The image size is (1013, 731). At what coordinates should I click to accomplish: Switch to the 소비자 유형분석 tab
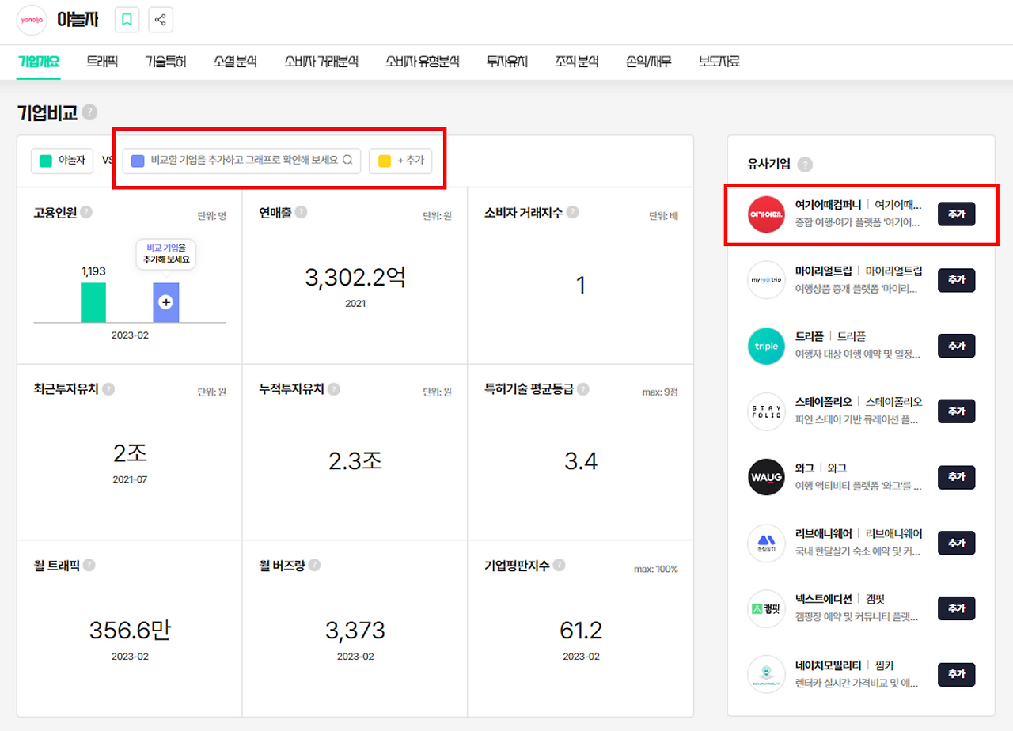(423, 61)
